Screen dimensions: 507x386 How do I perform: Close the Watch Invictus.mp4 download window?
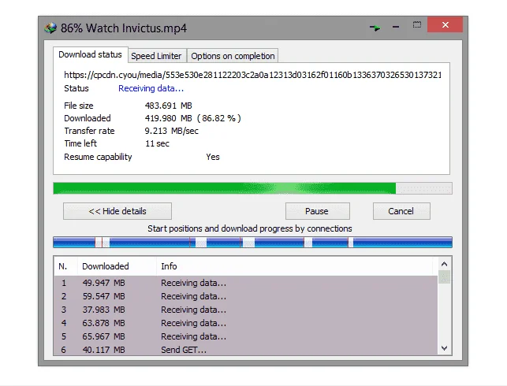click(445, 25)
